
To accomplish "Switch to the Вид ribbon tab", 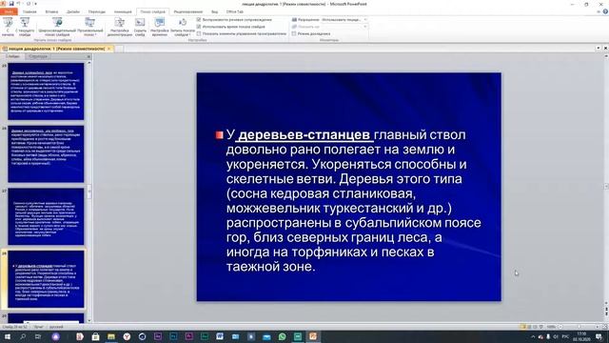I will tap(215, 11).
